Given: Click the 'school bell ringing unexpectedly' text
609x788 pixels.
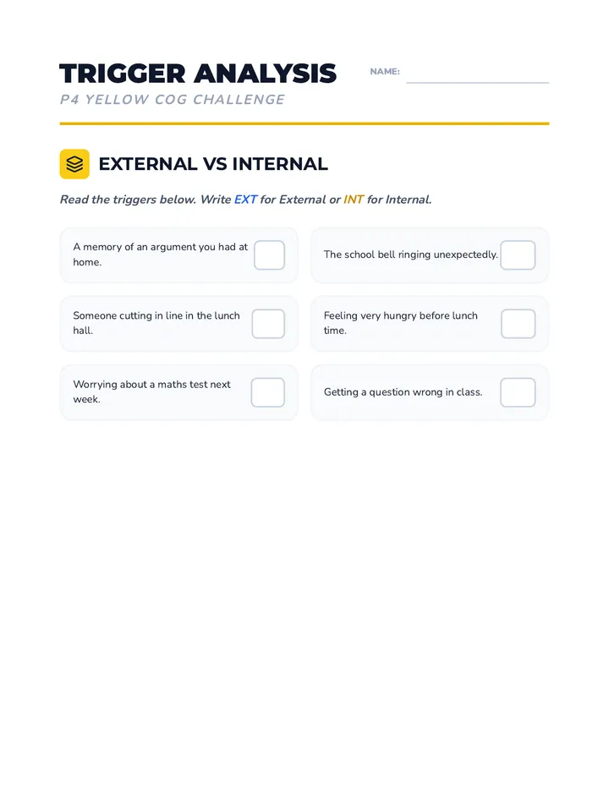Looking at the screenshot, I should [x=411, y=254].
